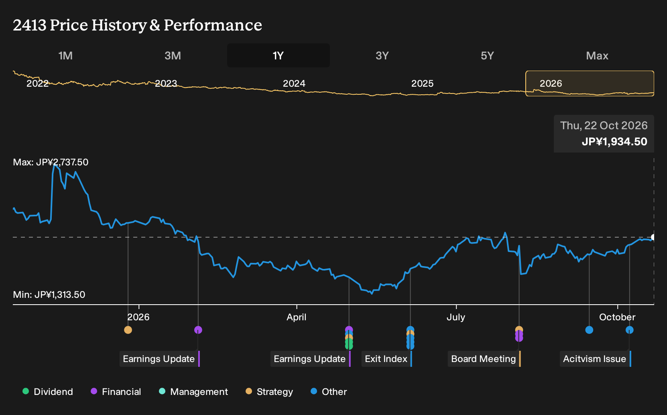Select the Max time range tab

pos(597,55)
